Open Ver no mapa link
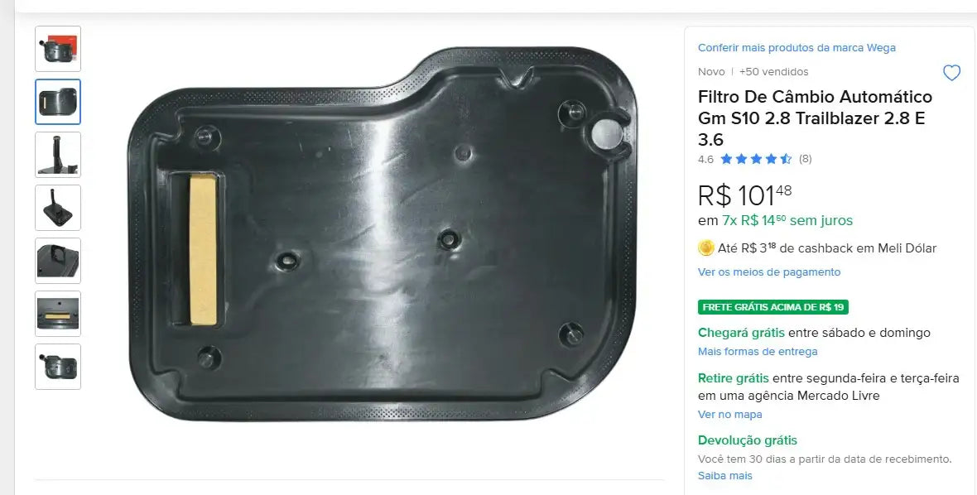This screenshot has height=495, width=977. click(x=729, y=415)
